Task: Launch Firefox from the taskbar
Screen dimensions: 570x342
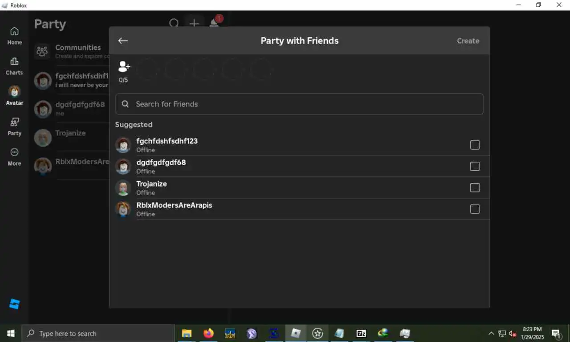Action: point(208,333)
